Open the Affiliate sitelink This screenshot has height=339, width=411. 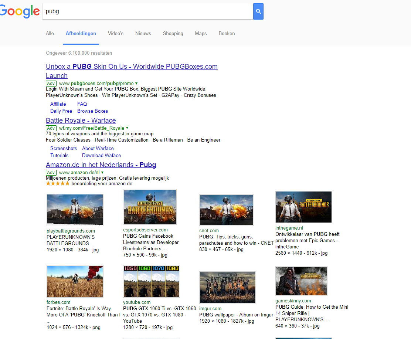(58, 104)
